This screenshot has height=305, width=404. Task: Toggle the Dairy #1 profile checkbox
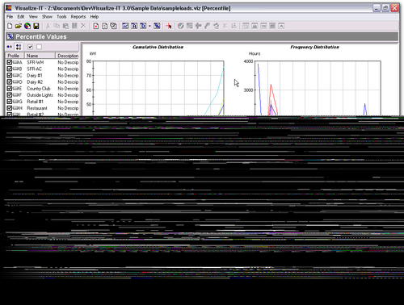click(x=10, y=75)
